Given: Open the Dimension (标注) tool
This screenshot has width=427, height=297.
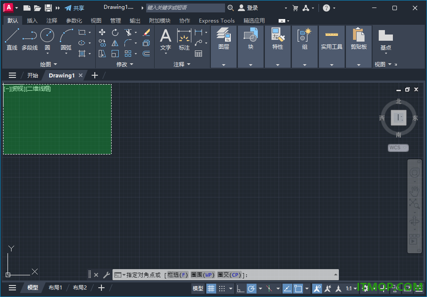Looking at the screenshot, I should click(x=184, y=39).
